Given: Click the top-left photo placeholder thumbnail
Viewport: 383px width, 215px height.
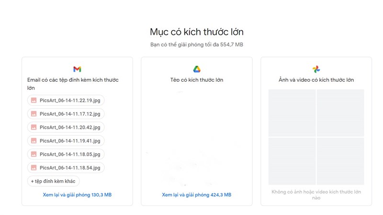Looking at the screenshot, I should 292,113.
